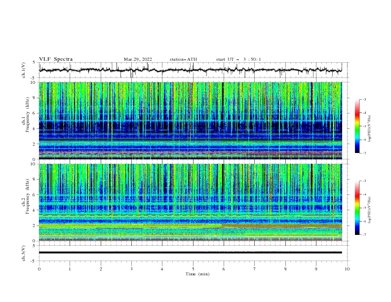Click tick label "1" on the Time axis

point(70,269)
